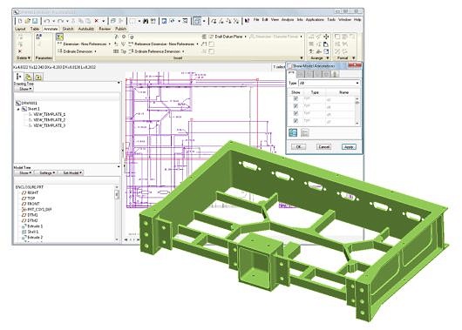Click the binoculars Find icon
Image resolution: width=462 pixels, height=330 pixels.
tap(146, 21)
